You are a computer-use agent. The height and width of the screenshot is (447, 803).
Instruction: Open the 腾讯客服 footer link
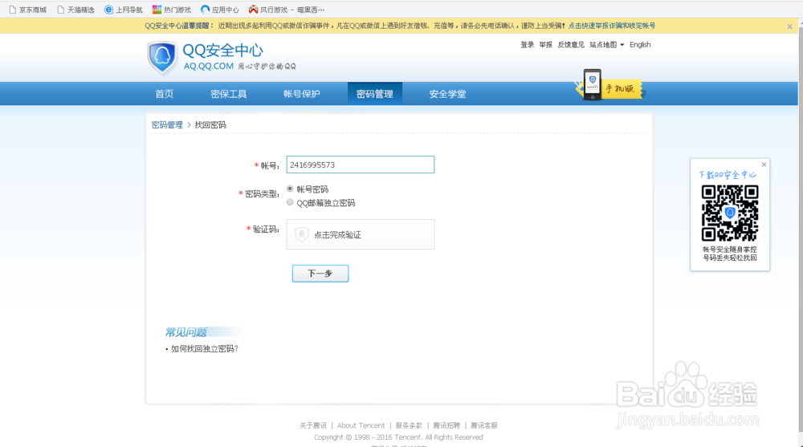point(484,425)
